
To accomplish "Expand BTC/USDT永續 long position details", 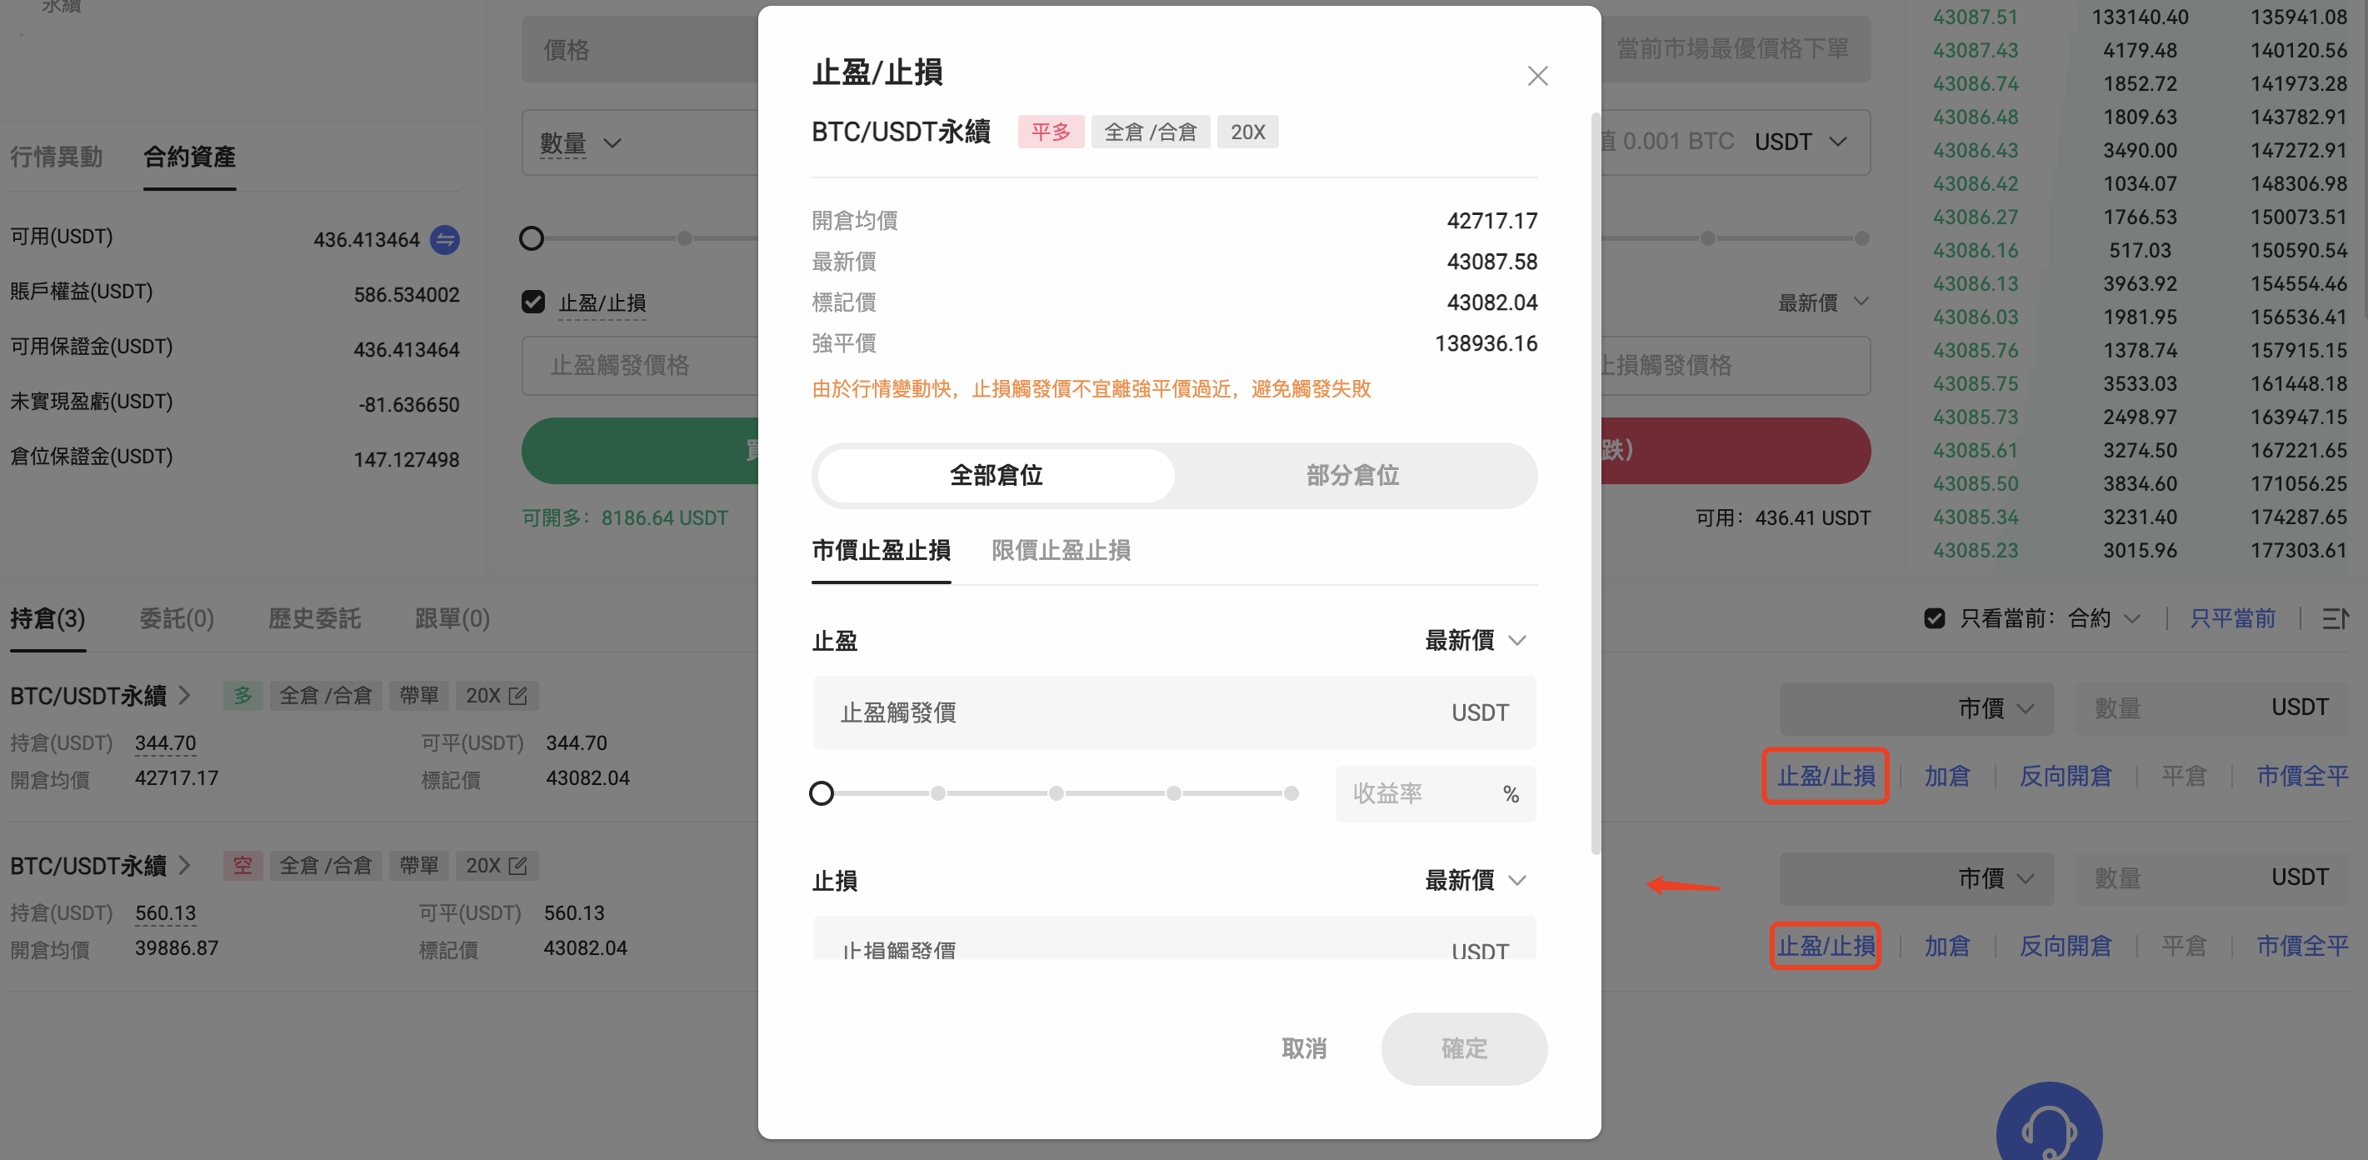I will (185, 696).
